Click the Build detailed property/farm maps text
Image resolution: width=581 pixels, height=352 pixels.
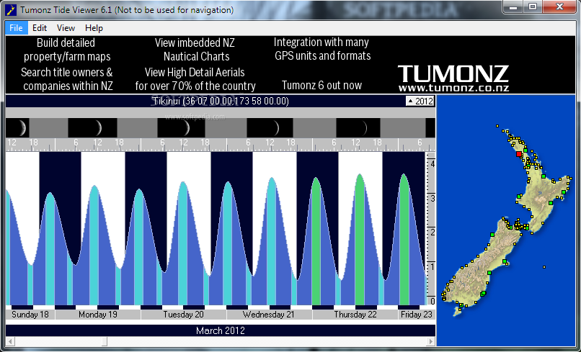66,50
